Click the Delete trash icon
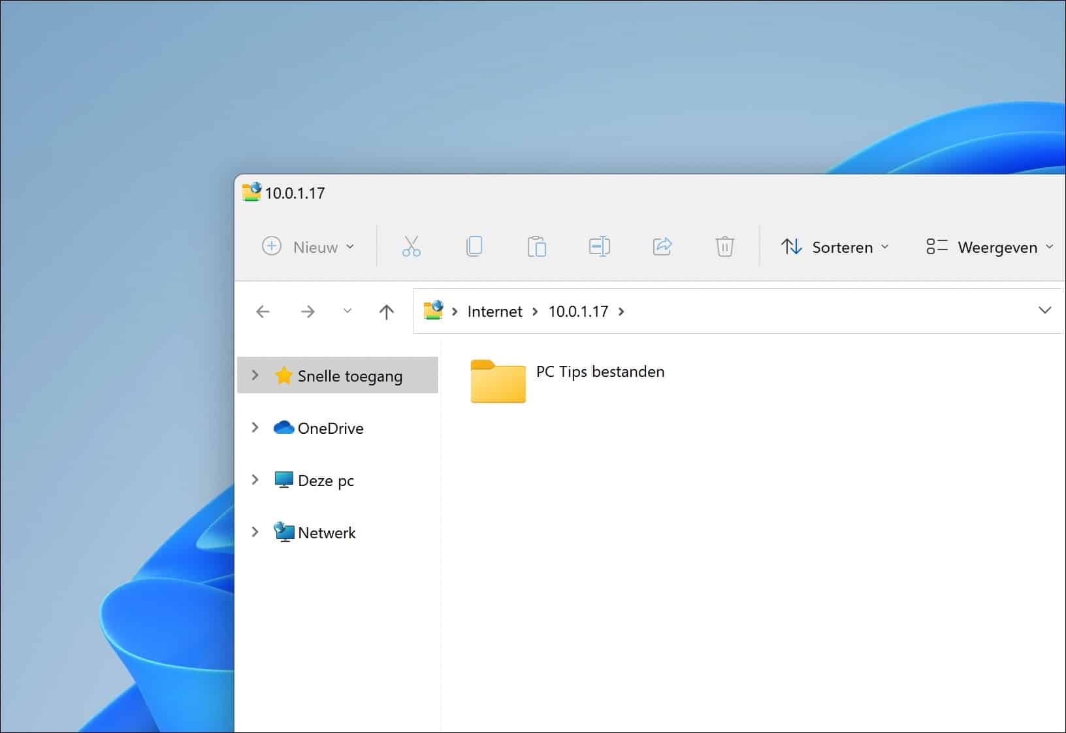 725,246
